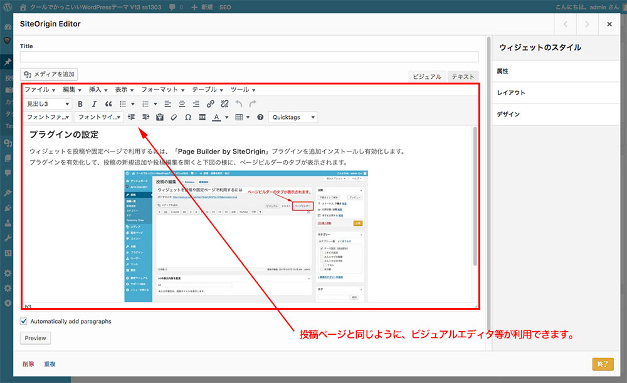Open the フォントサイズ font size dropdown
Viewport: 627px width, 383px height.
[x=99, y=117]
